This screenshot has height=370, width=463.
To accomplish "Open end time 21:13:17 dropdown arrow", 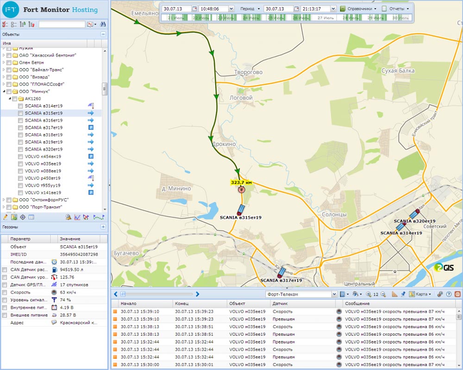I will tap(333, 9).
